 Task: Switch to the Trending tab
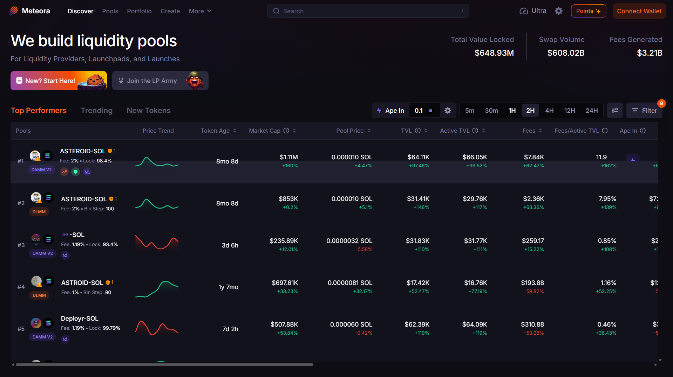tap(96, 111)
